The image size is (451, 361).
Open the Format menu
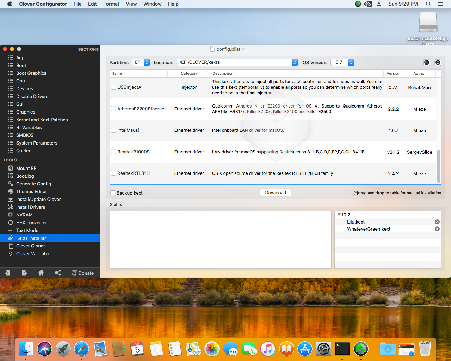pos(111,4)
